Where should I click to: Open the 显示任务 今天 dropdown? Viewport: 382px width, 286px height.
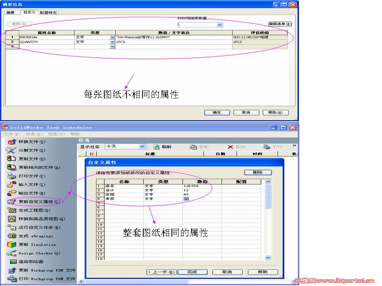coord(142,147)
